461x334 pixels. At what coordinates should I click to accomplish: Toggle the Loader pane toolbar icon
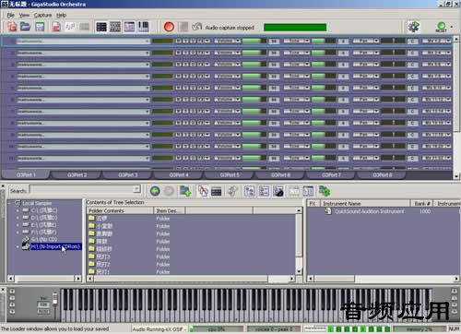[129, 27]
